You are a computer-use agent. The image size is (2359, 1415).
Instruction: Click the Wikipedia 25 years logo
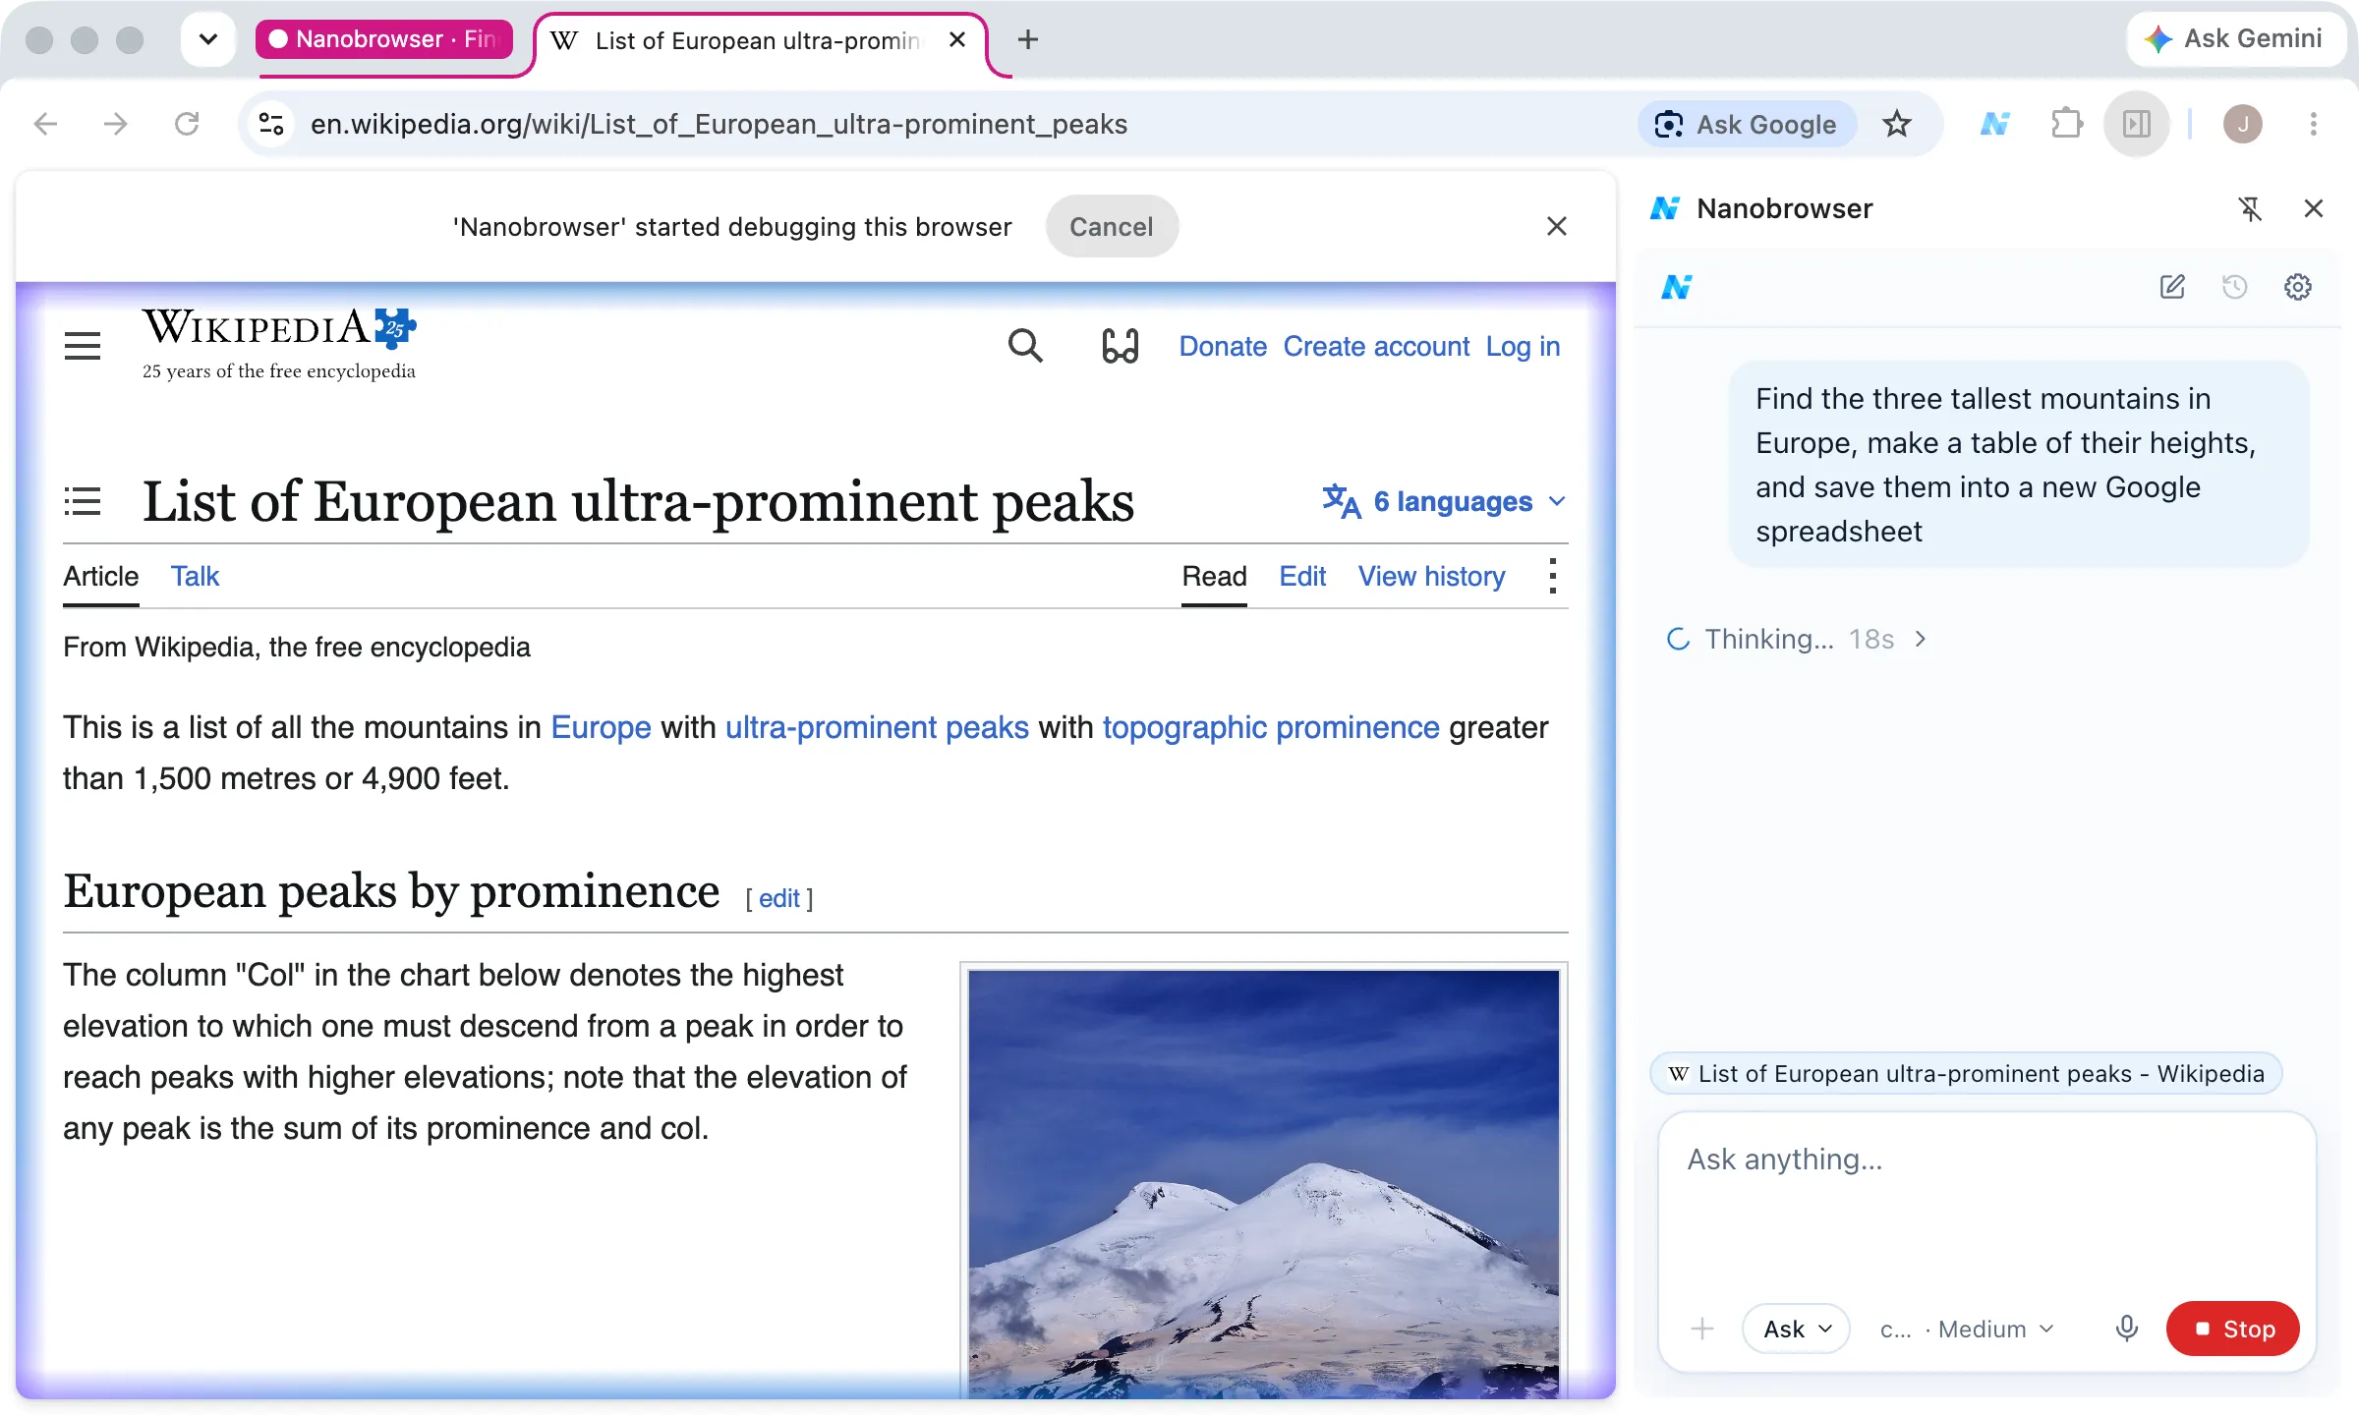(280, 344)
